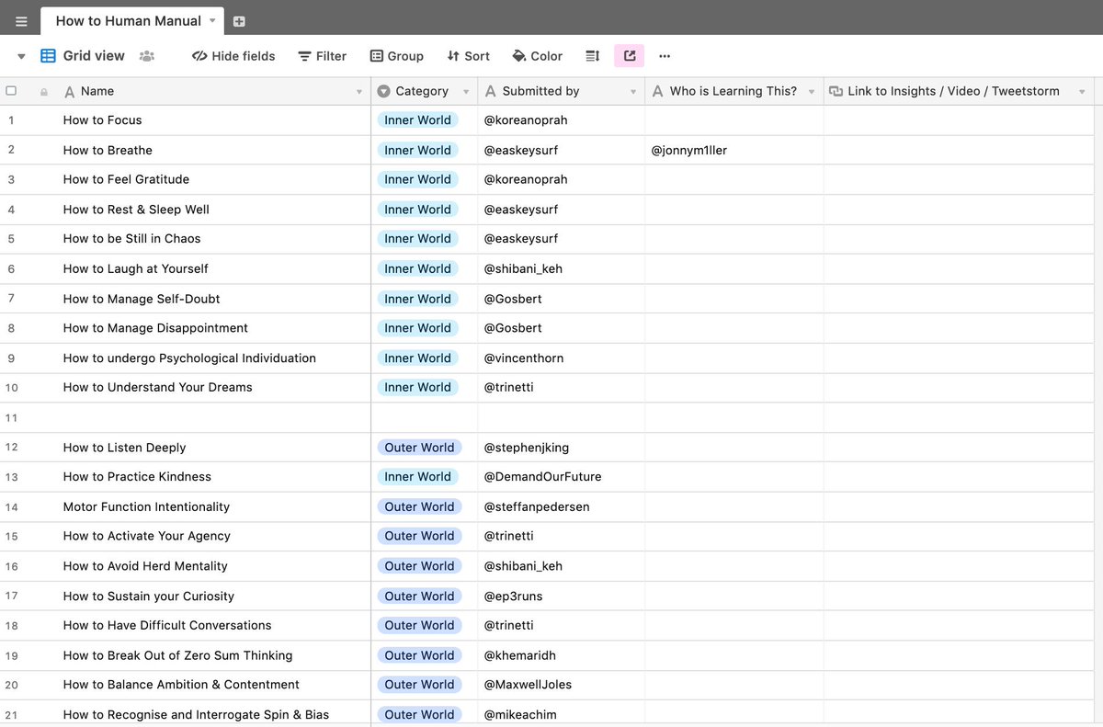1103x727 pixels.
Task: Open the Category column dropdown arrow
Action: (x=466, y=92)
